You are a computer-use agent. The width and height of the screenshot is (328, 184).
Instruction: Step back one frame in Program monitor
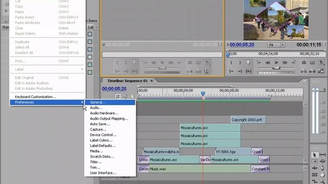tap(268, 62)
